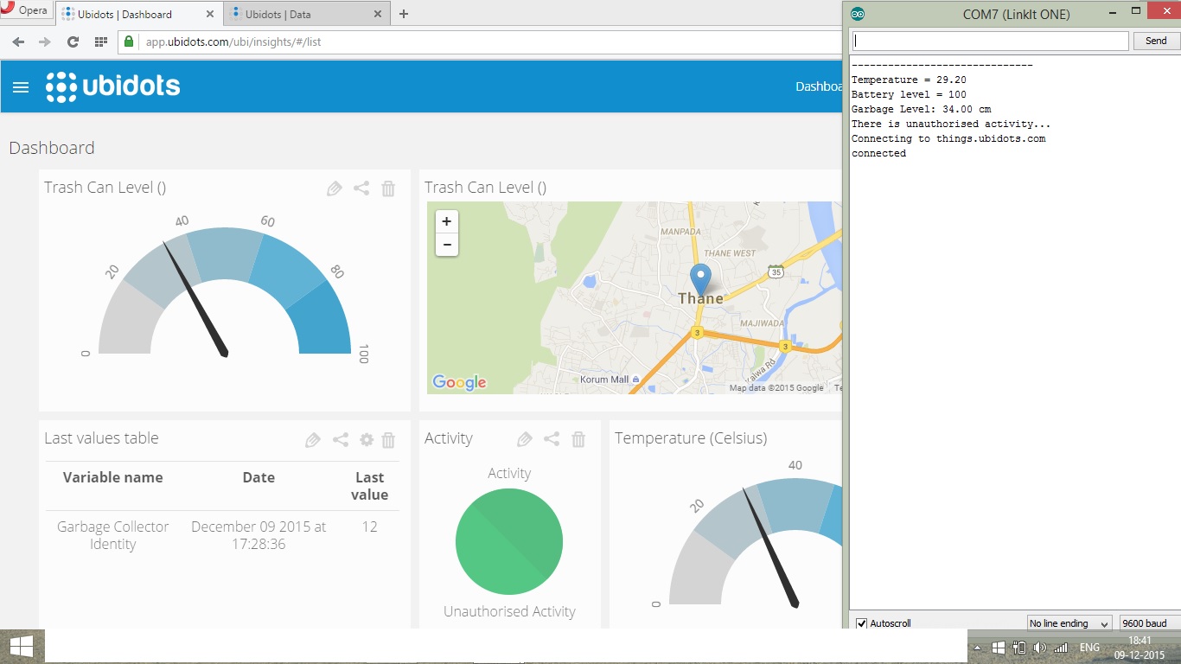Switch ENG input language in tray
1181x664 pixels.
pos(1089,648)
